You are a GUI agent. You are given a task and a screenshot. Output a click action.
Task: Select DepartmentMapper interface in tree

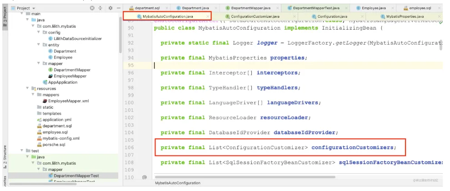72,70
